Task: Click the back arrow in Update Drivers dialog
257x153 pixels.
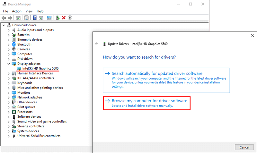Action: [97, 44]
